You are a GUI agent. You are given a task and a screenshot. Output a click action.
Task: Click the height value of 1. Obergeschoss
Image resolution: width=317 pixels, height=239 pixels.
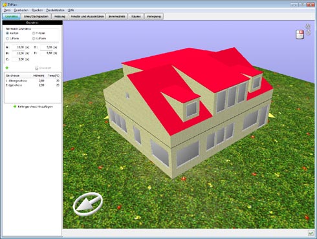(x=41, y=81)
